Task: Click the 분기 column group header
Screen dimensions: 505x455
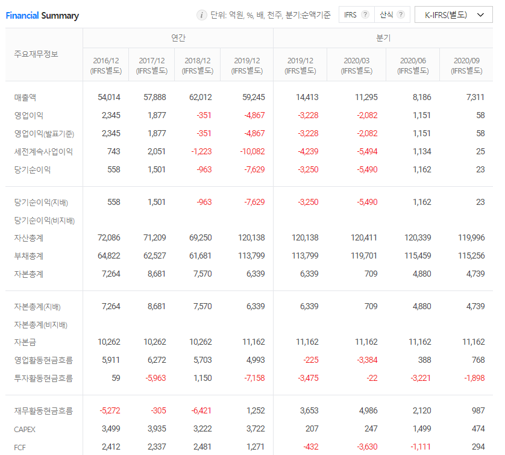Action: [383, 38]
